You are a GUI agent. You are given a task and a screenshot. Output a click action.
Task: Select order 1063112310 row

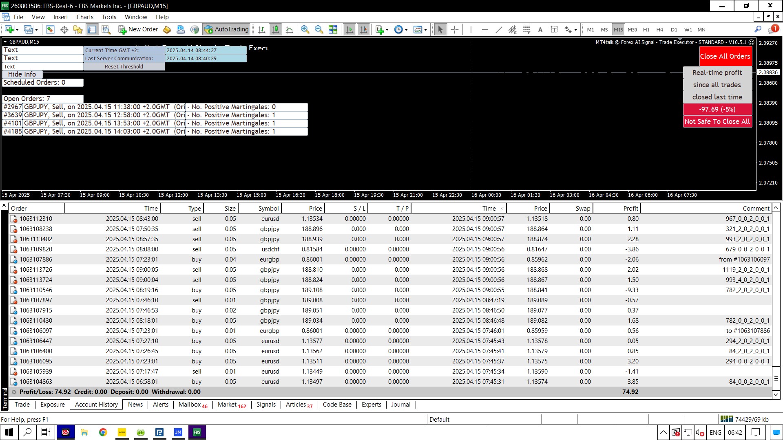click(390, 219)
